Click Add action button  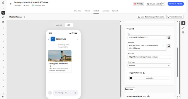pos(149,78)
